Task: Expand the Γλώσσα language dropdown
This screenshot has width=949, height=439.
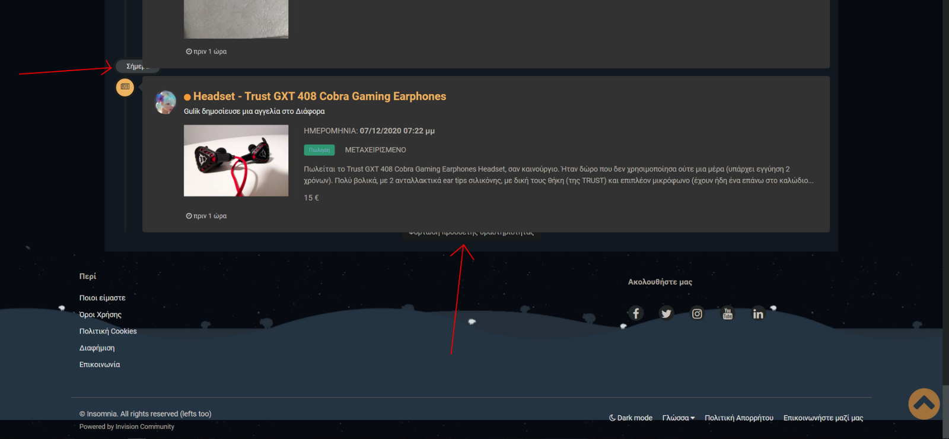Action: coord(679,418)
